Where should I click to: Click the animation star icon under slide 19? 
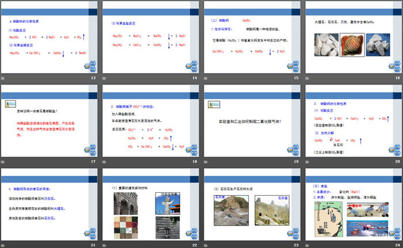[206, 162]
